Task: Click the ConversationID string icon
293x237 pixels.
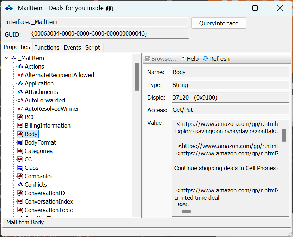Action: coord(20,193)
